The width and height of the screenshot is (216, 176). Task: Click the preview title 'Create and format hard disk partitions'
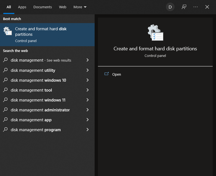tap(155, 49)
